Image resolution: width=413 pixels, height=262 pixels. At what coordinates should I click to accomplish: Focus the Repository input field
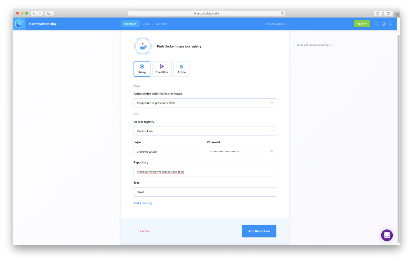205,172
